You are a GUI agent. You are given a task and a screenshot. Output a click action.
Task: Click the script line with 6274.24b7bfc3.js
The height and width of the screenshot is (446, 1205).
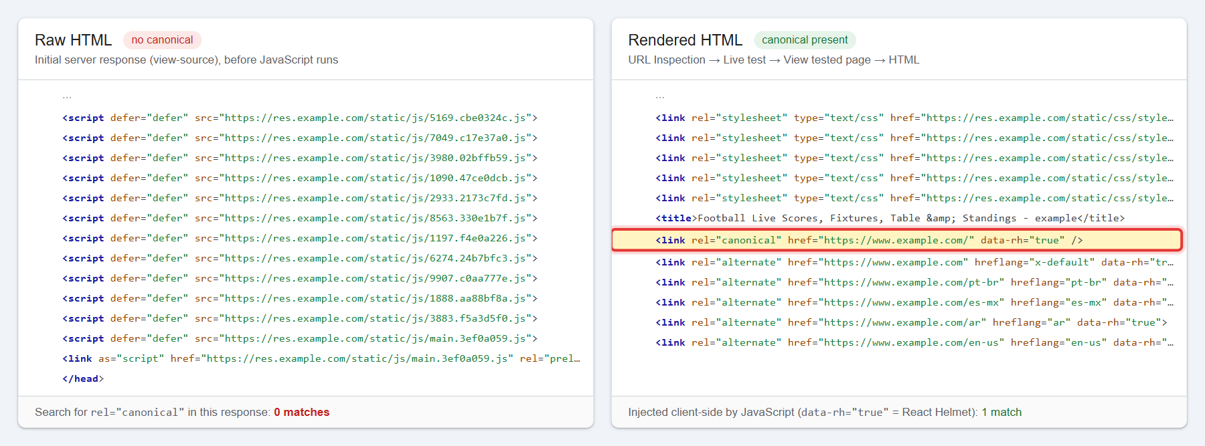300,258
